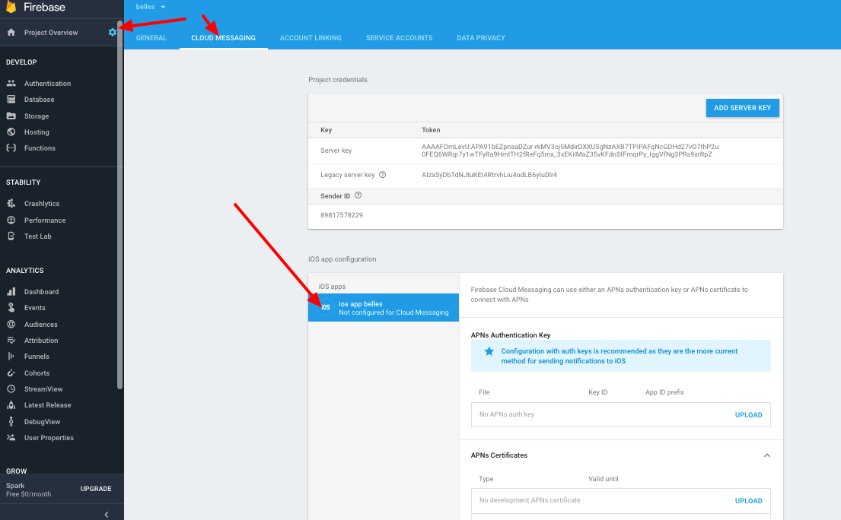Screen dimensions: 841x520
Task: Open the Cohorts analytics page
Action: coord(37,373)
